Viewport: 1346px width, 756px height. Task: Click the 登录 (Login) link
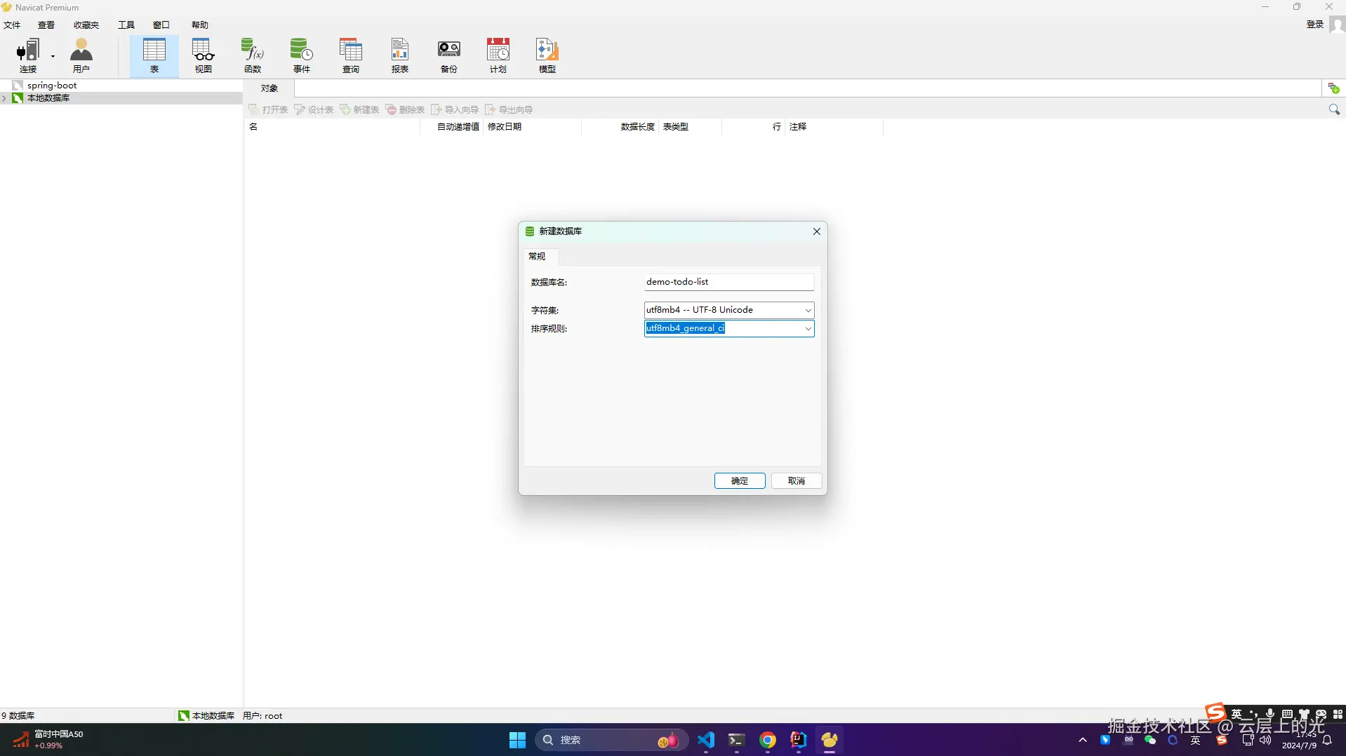tap(1314, 25)
